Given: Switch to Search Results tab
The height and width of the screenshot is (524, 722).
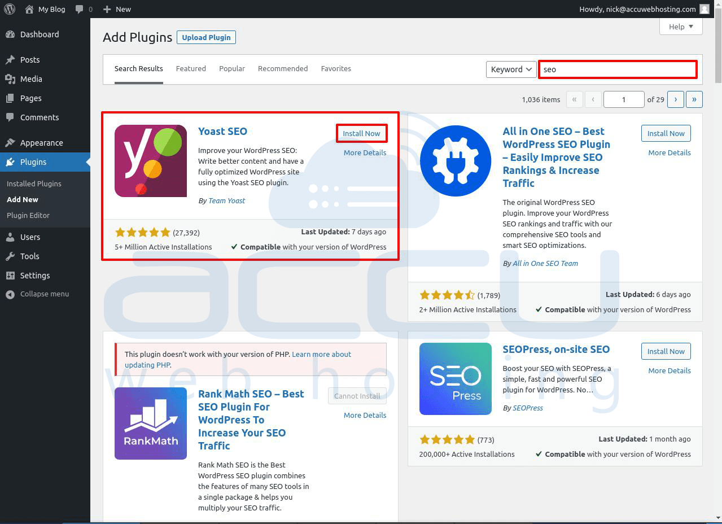Looking at the screenshot, I should click(x=139, y=69).
